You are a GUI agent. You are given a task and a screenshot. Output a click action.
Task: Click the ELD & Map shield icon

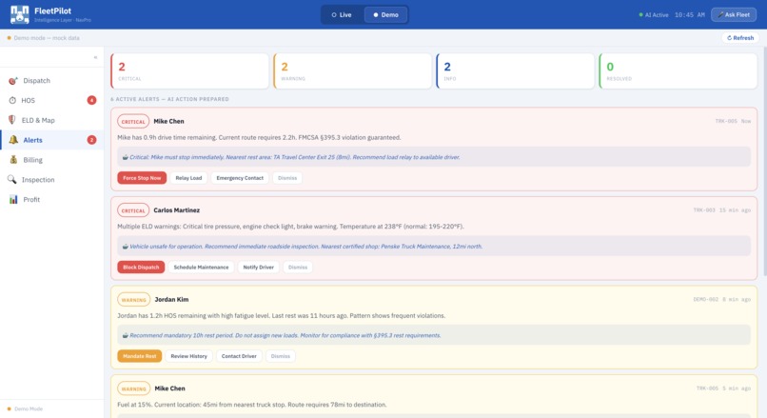[12, 120]
